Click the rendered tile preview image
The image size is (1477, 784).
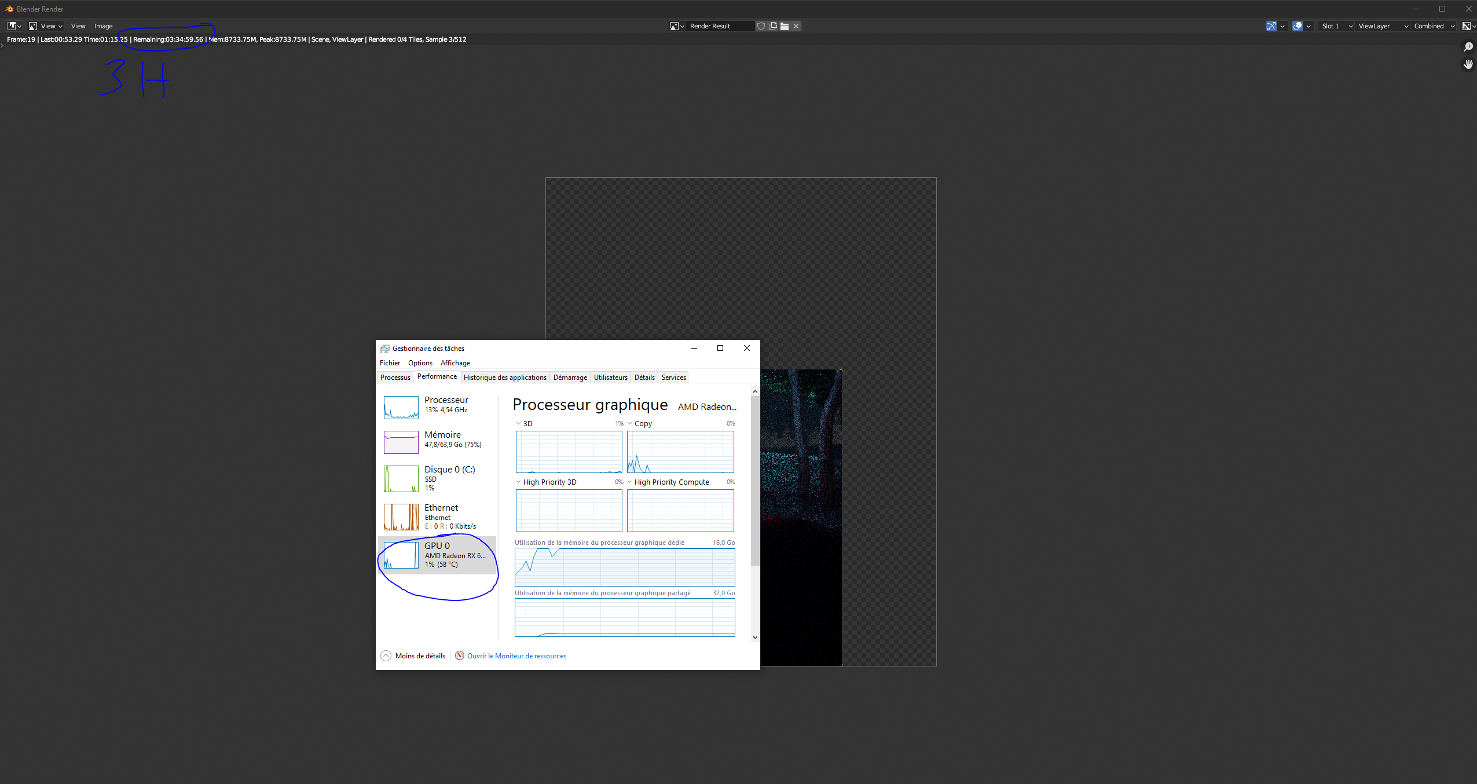pos(801,517)
